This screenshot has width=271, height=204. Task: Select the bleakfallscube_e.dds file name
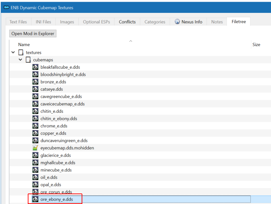click(60, 67)
